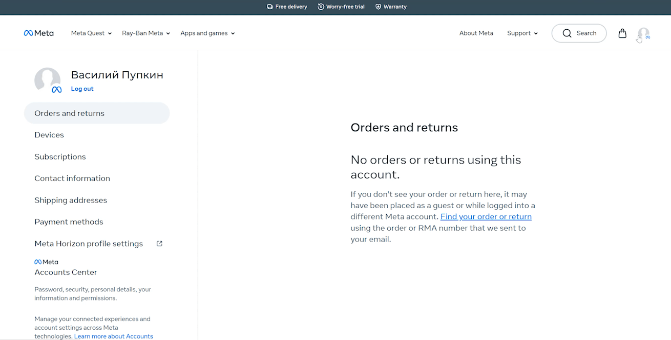
Task: Click the Log out link
Action: click(82, 89)
